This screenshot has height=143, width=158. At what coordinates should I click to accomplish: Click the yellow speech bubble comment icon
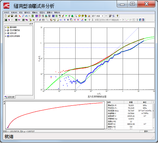tap(79, 16)
